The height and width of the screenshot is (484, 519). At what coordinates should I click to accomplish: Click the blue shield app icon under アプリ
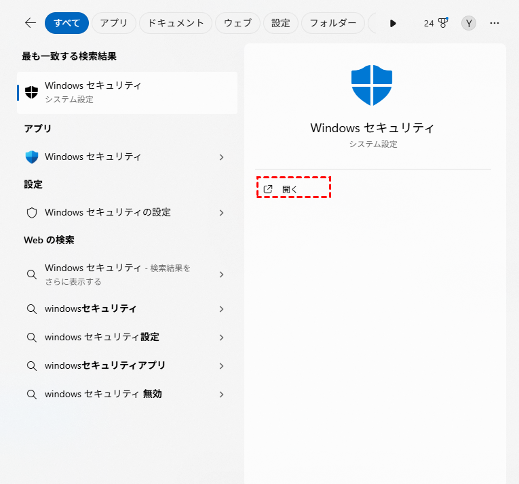pos(32,157)
